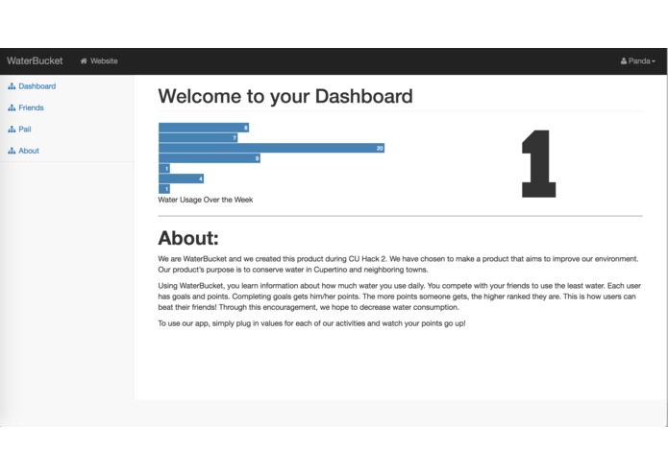The height and width of the screenshot is (474, 668).
Task: Select the chart bar labeled 20
Action: 271,148
